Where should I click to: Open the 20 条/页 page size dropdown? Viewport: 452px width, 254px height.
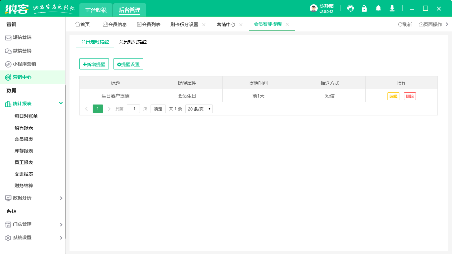point(199,109)
